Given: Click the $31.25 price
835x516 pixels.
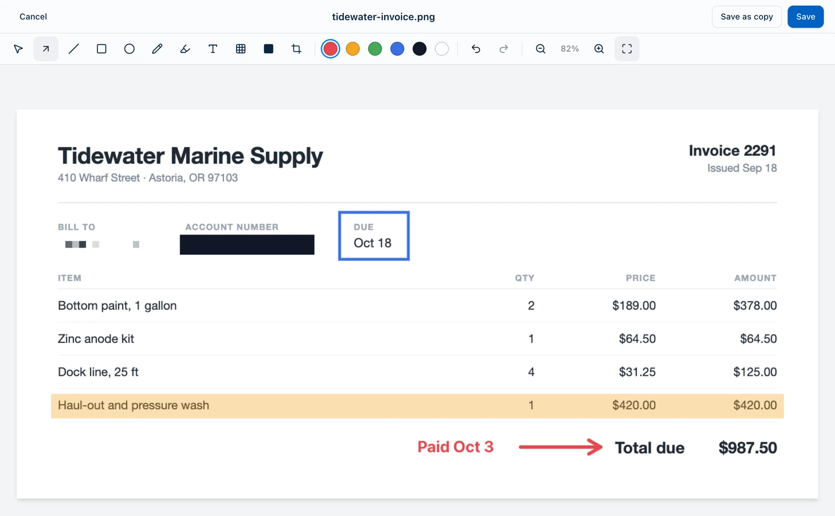Looking at the screenshot, I should 637,372.
